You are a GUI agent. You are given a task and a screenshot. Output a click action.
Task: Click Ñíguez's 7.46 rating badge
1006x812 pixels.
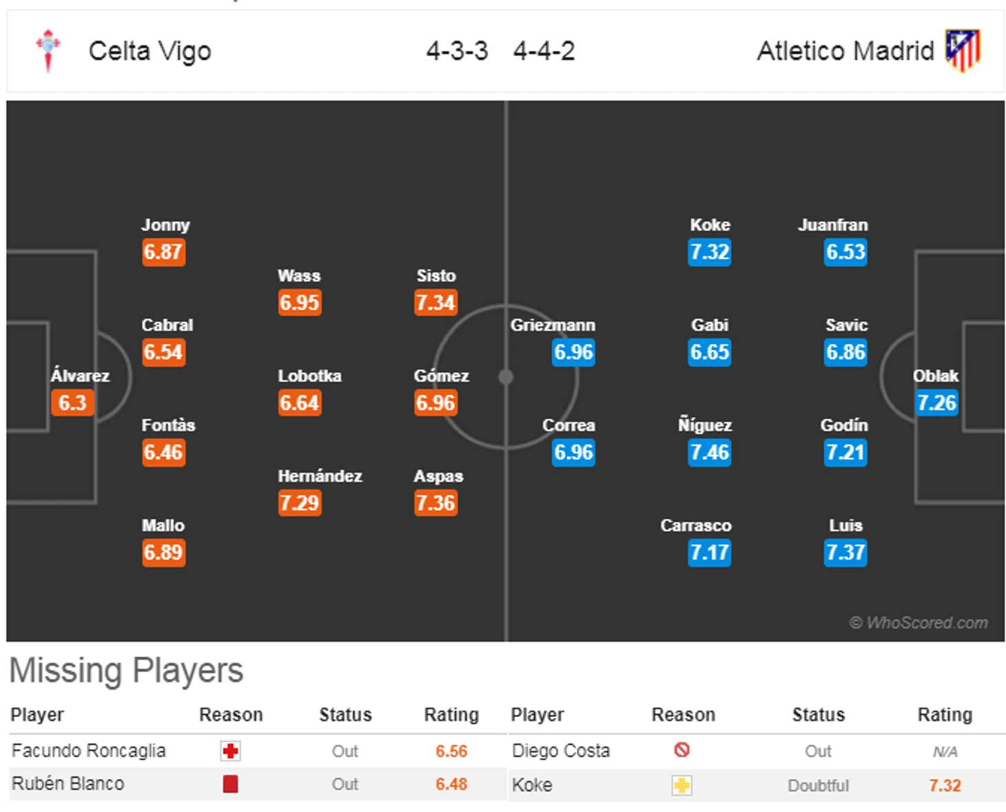[709, 452]
